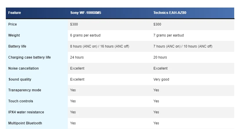Select the Very good sound quality cell
240x129 pixels.
click(x=161, y=79)
